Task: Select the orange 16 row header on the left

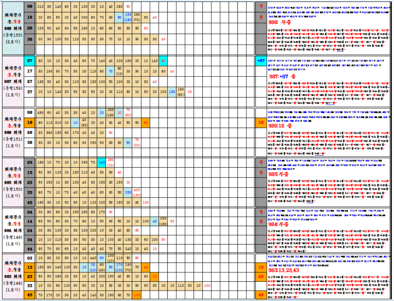Action: tap(29, 123)
